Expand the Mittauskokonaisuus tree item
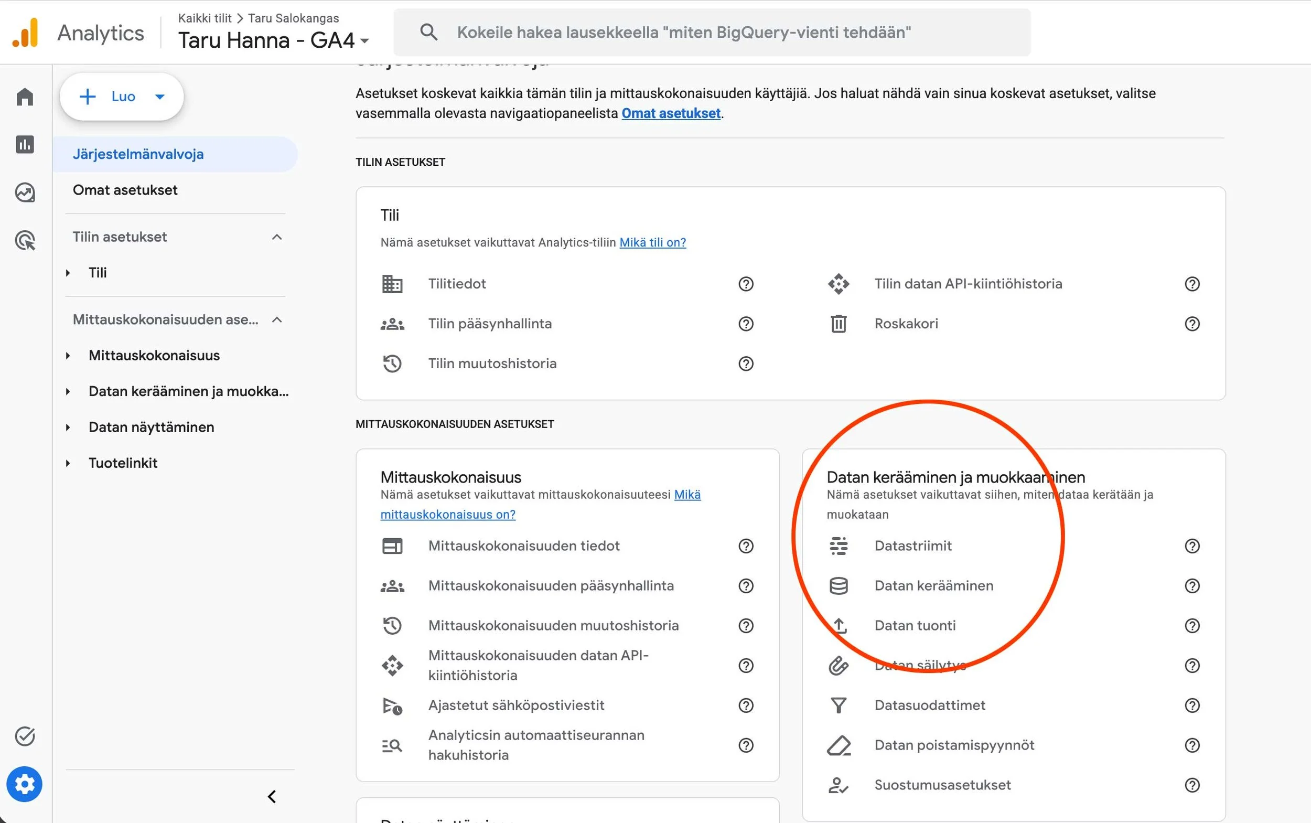 [x=68, y=356]
